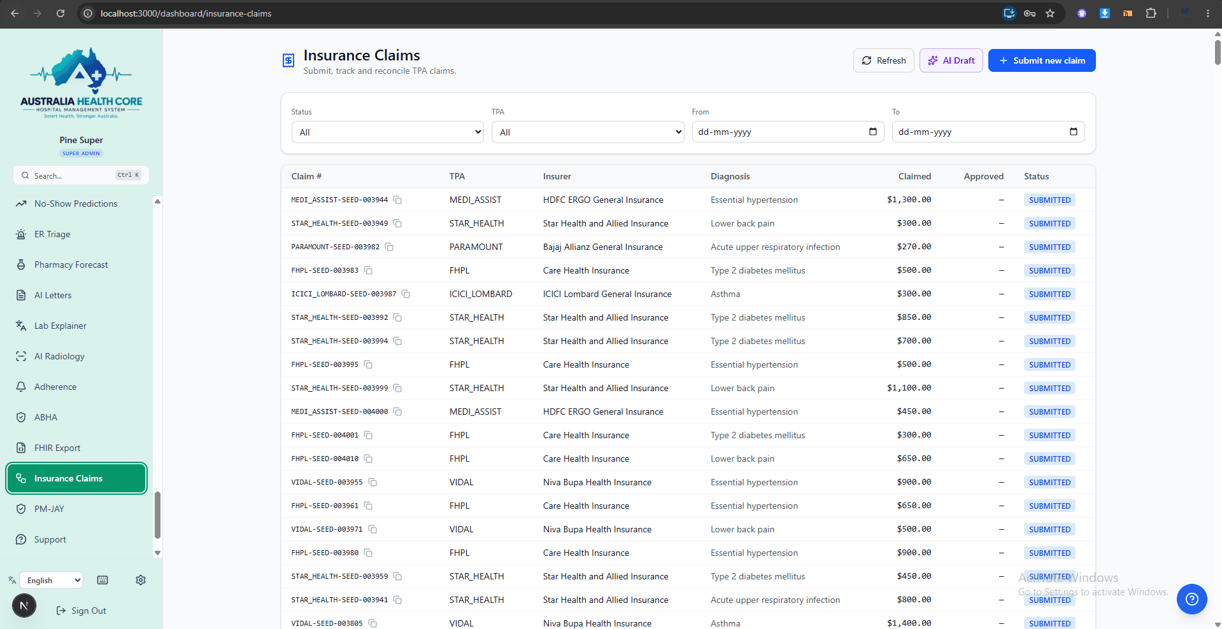Open the From date calendar picker
1222x629 pixels.
pyautogui.click(x=873, y=132)
